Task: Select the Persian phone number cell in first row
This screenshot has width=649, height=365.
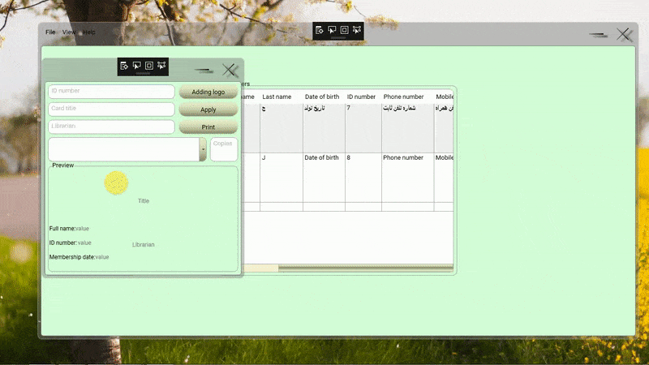Action: tap(407, 128)
